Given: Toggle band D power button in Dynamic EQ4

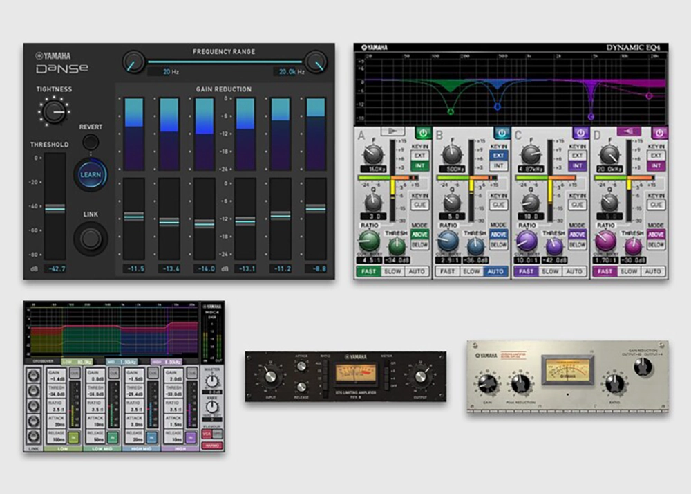Looking at the screenshot, I should [x=659, y=132].
